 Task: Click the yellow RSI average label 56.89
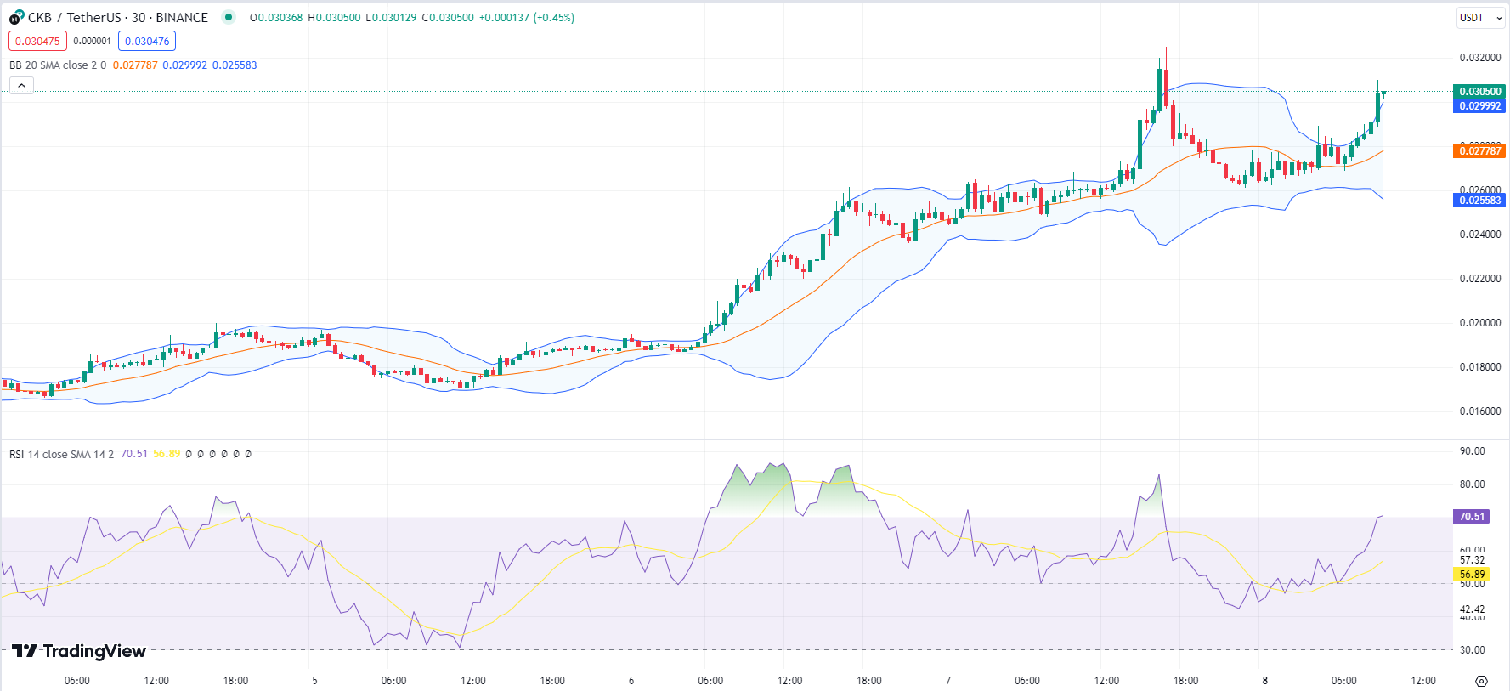(x=1472, y=575)
